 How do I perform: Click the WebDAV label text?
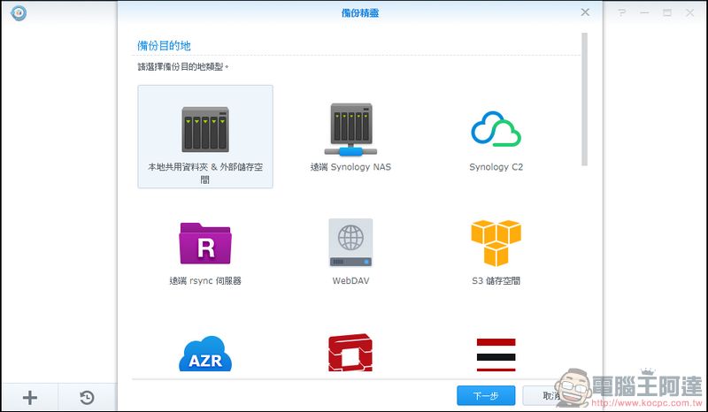tap(350, 280)
